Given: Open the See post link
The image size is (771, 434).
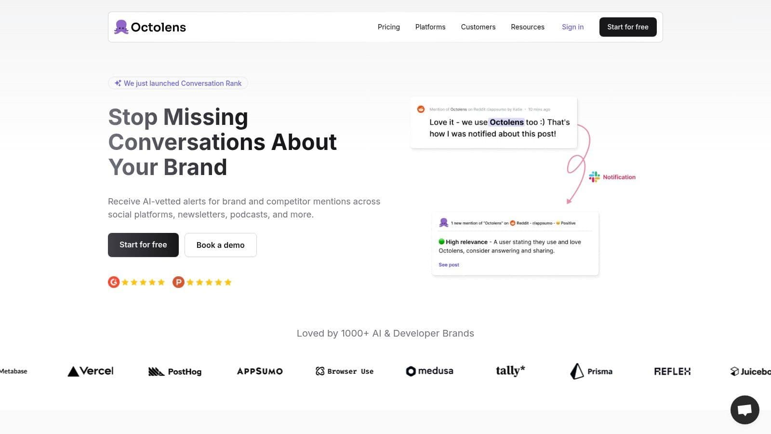Looking at the screenshot, I should coord(449,265).
